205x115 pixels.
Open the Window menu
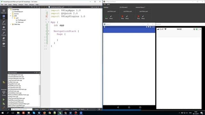pyautogui.click(x=32, y=4)
